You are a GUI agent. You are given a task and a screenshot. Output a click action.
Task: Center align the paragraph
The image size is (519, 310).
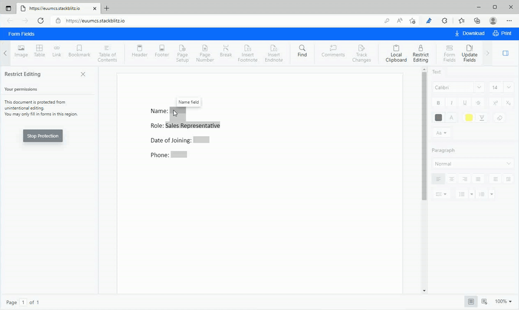(452, 179)
